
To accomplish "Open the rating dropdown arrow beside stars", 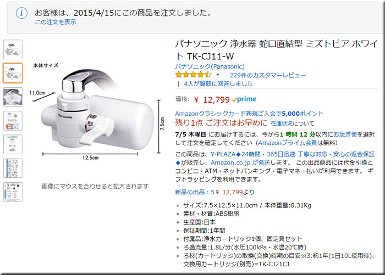I will 218,75.
